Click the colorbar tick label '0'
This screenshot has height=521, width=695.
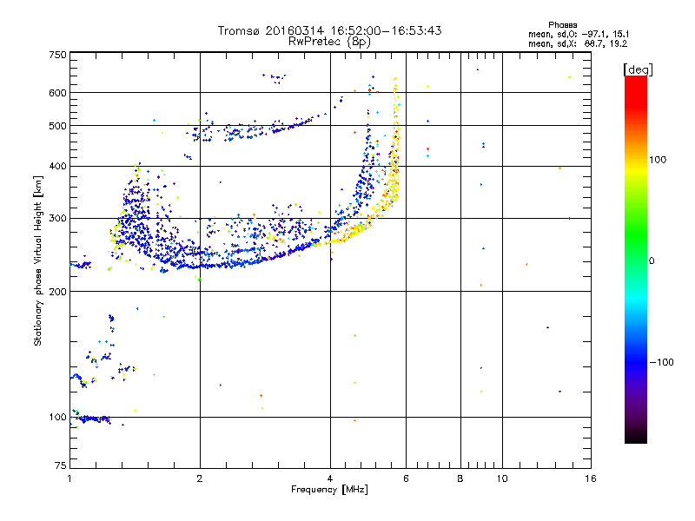pos(652,261)
